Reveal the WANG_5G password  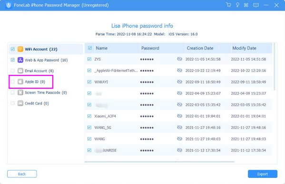point(179,128)
